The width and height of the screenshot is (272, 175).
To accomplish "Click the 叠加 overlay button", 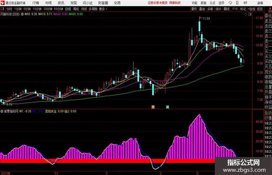I will (x=202, y=9).
